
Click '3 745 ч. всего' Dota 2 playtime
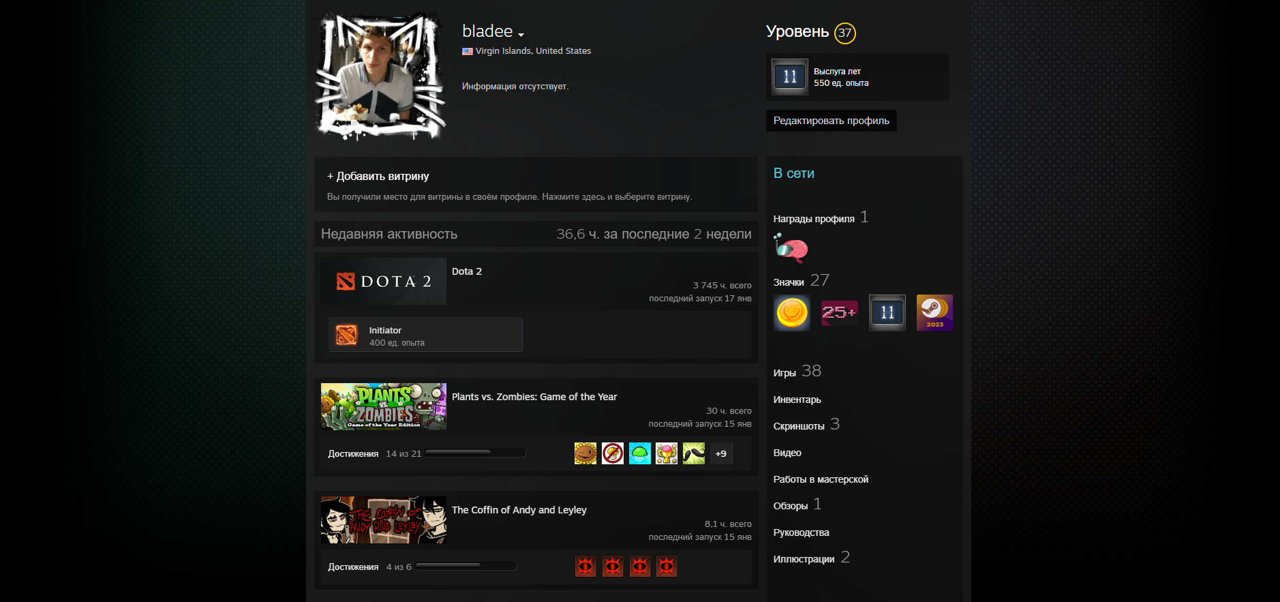click(722, 286)
